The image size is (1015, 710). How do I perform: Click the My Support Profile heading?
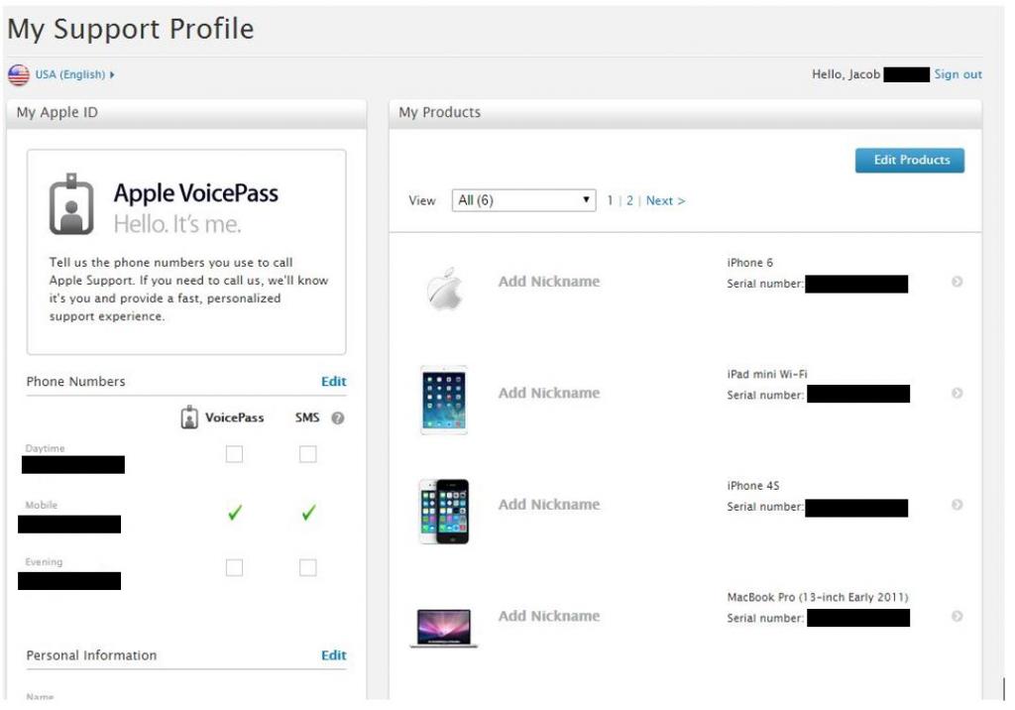click(131, 29)
